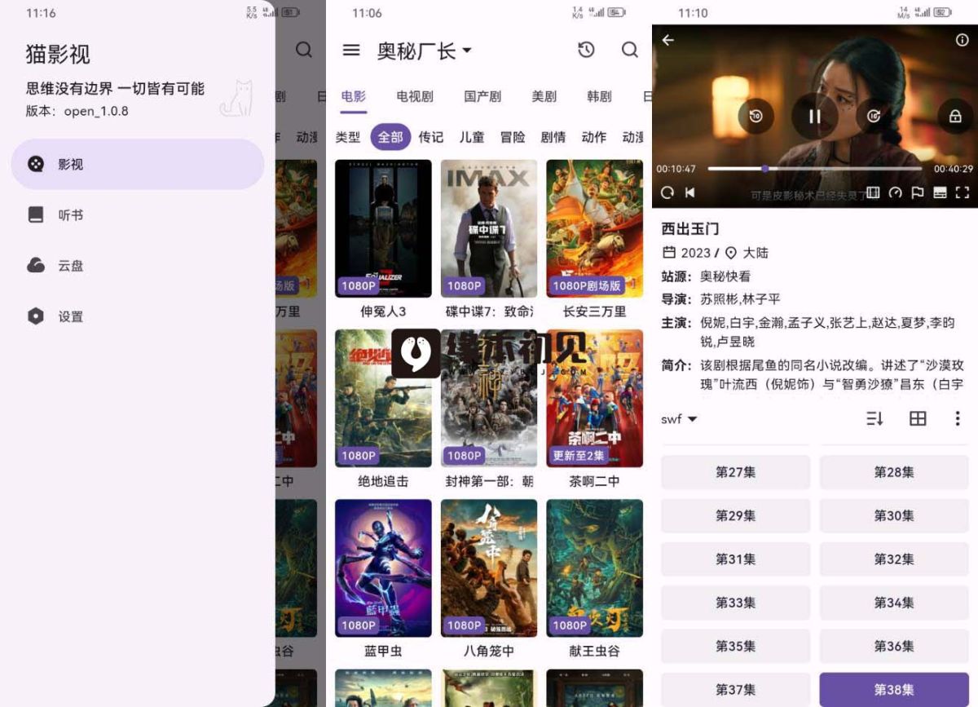
Task: Switch to the 电视剧 tab
Action: point(415,96)
